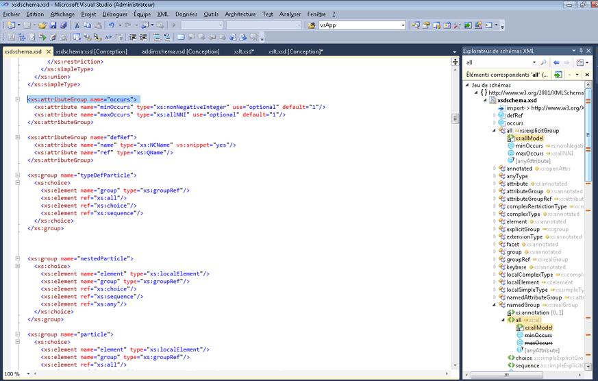Click the Complete Word icon

[108, 37]
